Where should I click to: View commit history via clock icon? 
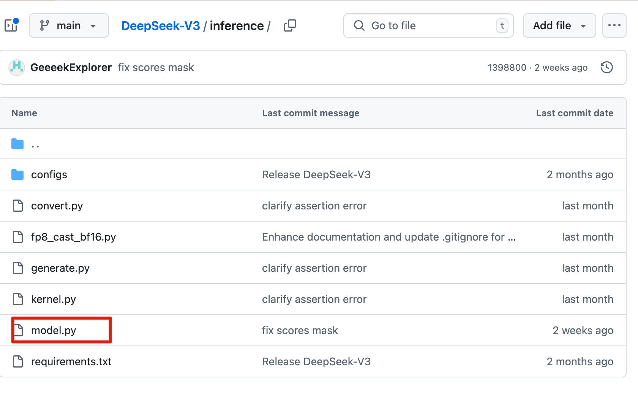pos(606,67)
